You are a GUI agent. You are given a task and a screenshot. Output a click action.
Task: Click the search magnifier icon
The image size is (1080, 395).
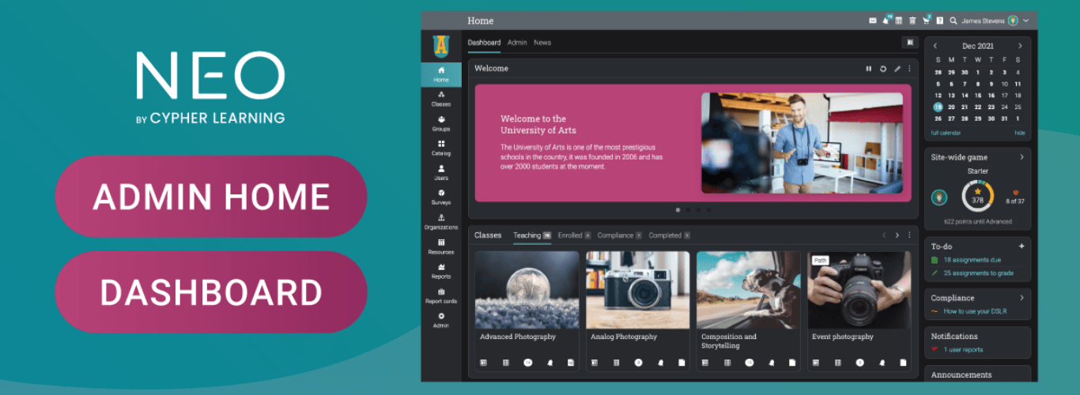tap(953, 21)
